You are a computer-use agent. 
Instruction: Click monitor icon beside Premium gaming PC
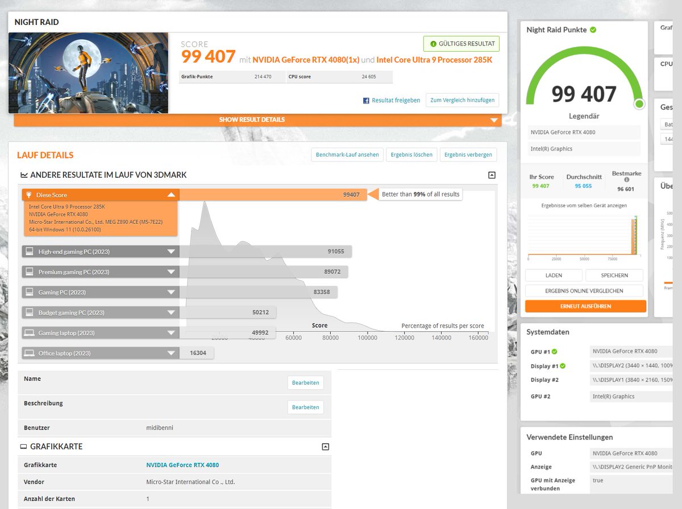point(29,272)
